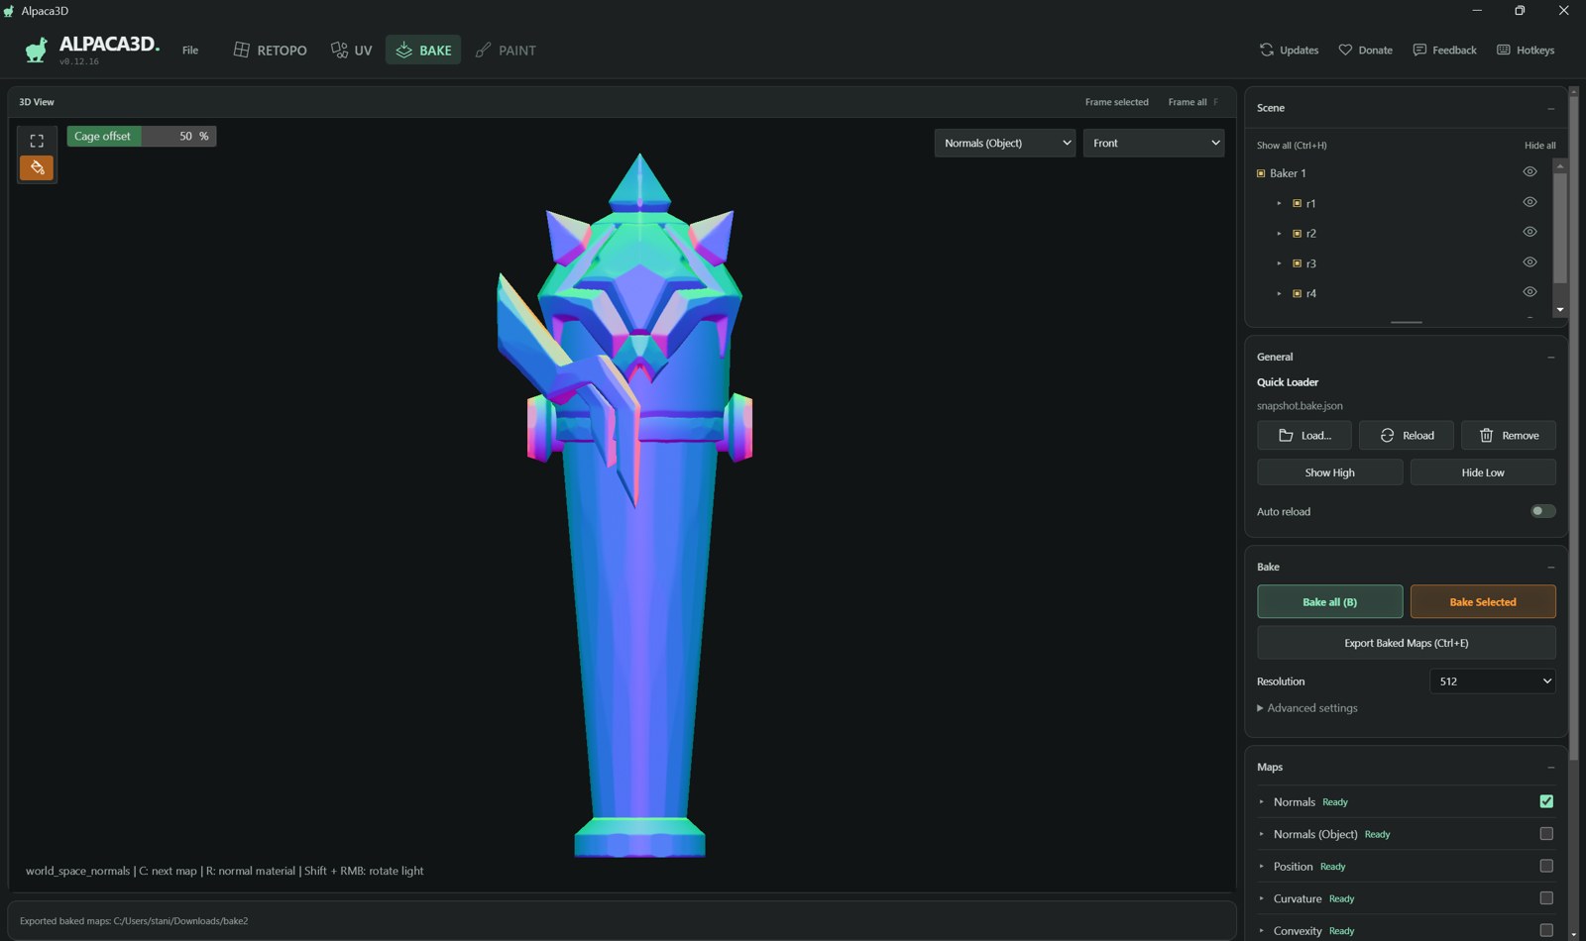Image resolution: width=1586 pixels, height=941 pixels.
Task: Hide Baker 1 with eye icon
Action: [x=1529, y=171]
